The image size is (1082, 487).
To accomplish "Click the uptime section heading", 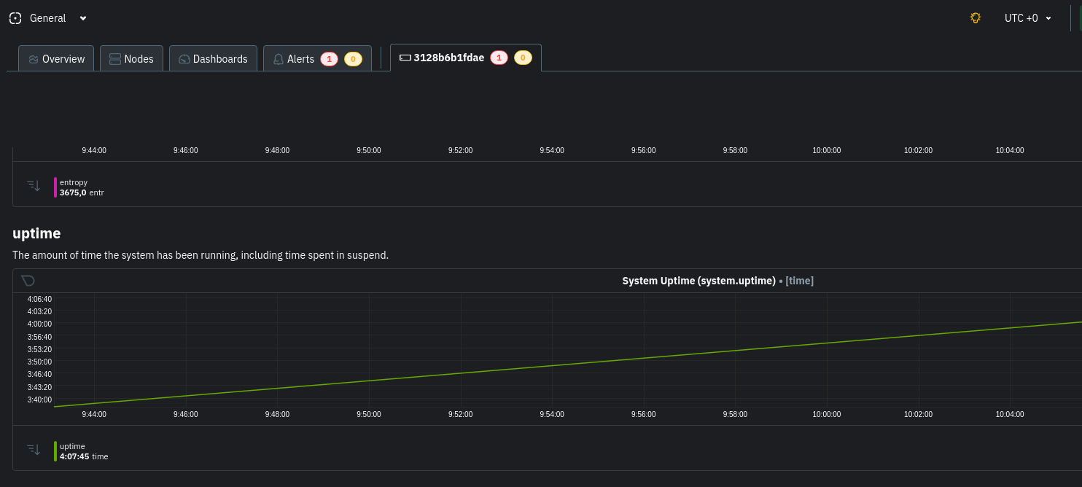I will pyautogui.click(x=36, y=233).
